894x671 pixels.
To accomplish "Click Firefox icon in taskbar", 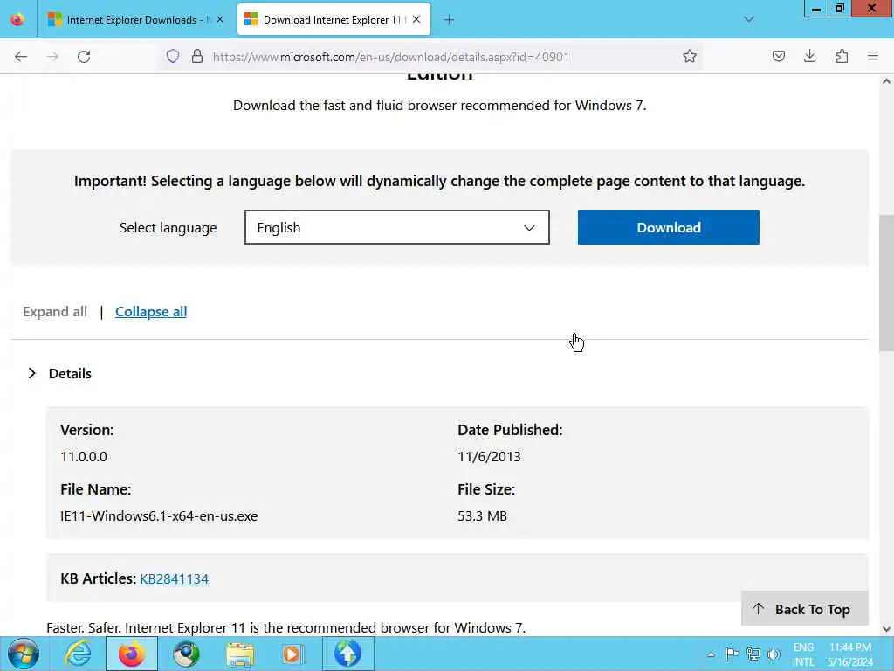I will pos(132,654).
